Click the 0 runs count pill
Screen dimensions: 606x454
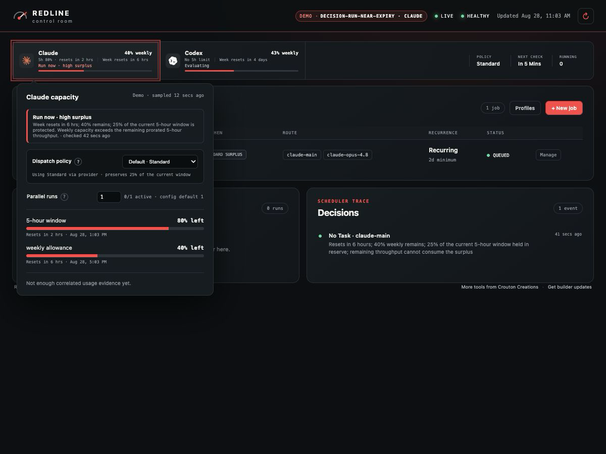(275, 208)
